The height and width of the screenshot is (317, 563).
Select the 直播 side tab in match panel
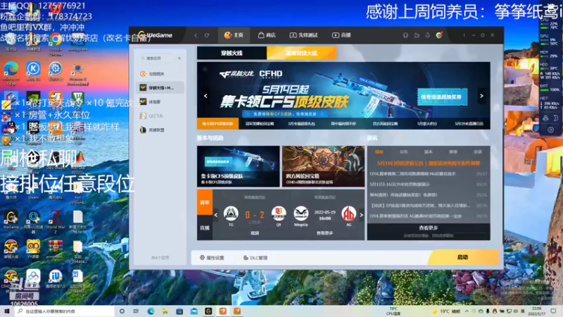[x=205, y=228]
